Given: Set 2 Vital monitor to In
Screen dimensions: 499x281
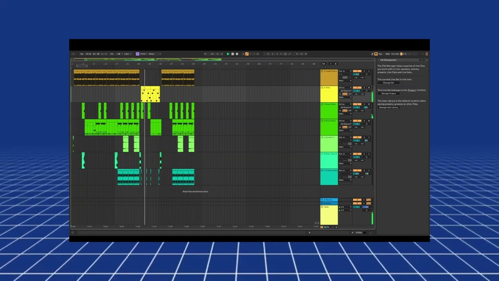Looking at the screenshot, I should (x=340, y=94).
